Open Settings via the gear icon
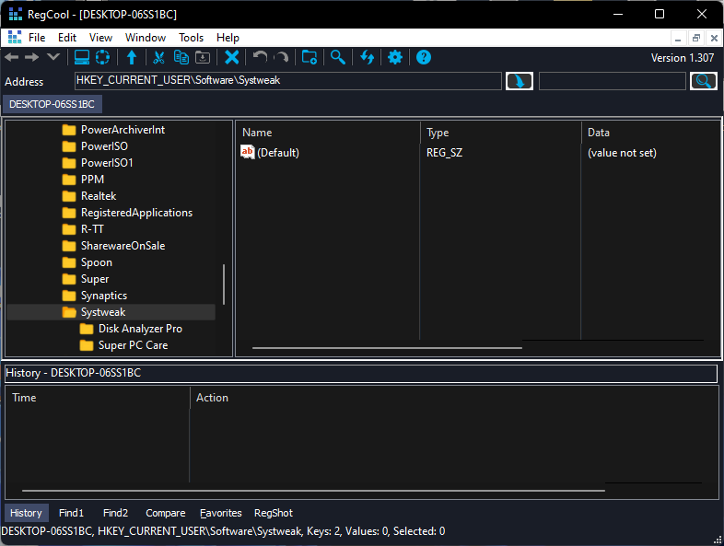This screenshot has height=546, width=724. [395, 57]
